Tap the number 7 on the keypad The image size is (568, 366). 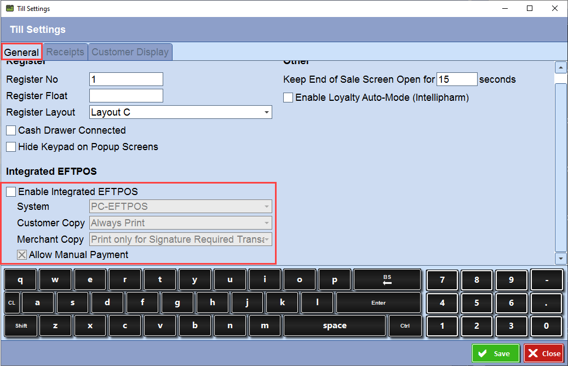[x=442, y=279]
